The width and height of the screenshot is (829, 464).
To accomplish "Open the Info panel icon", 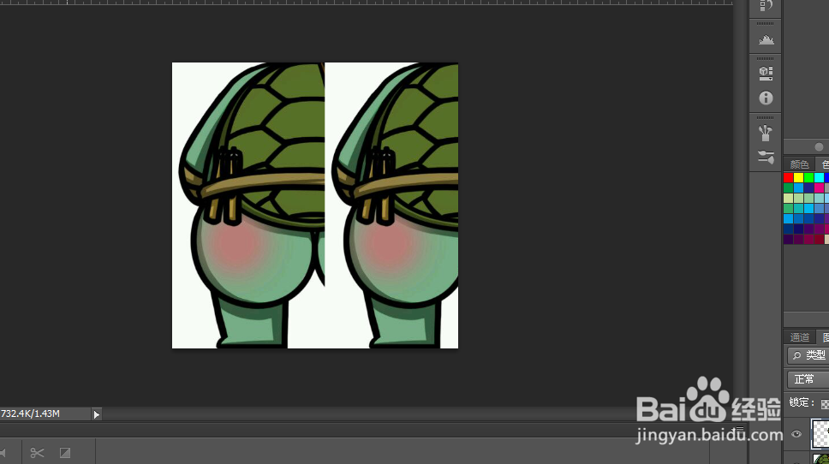I will 766,98.
